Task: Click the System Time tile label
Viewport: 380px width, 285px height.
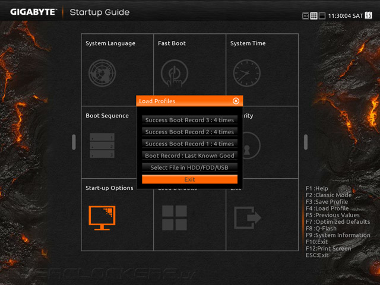Action: click(x=248, y=43)
